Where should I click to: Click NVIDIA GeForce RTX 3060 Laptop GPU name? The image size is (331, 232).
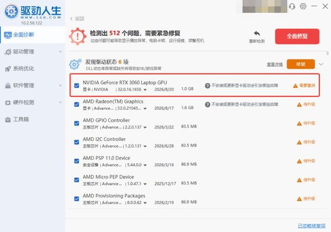[125, 83]
